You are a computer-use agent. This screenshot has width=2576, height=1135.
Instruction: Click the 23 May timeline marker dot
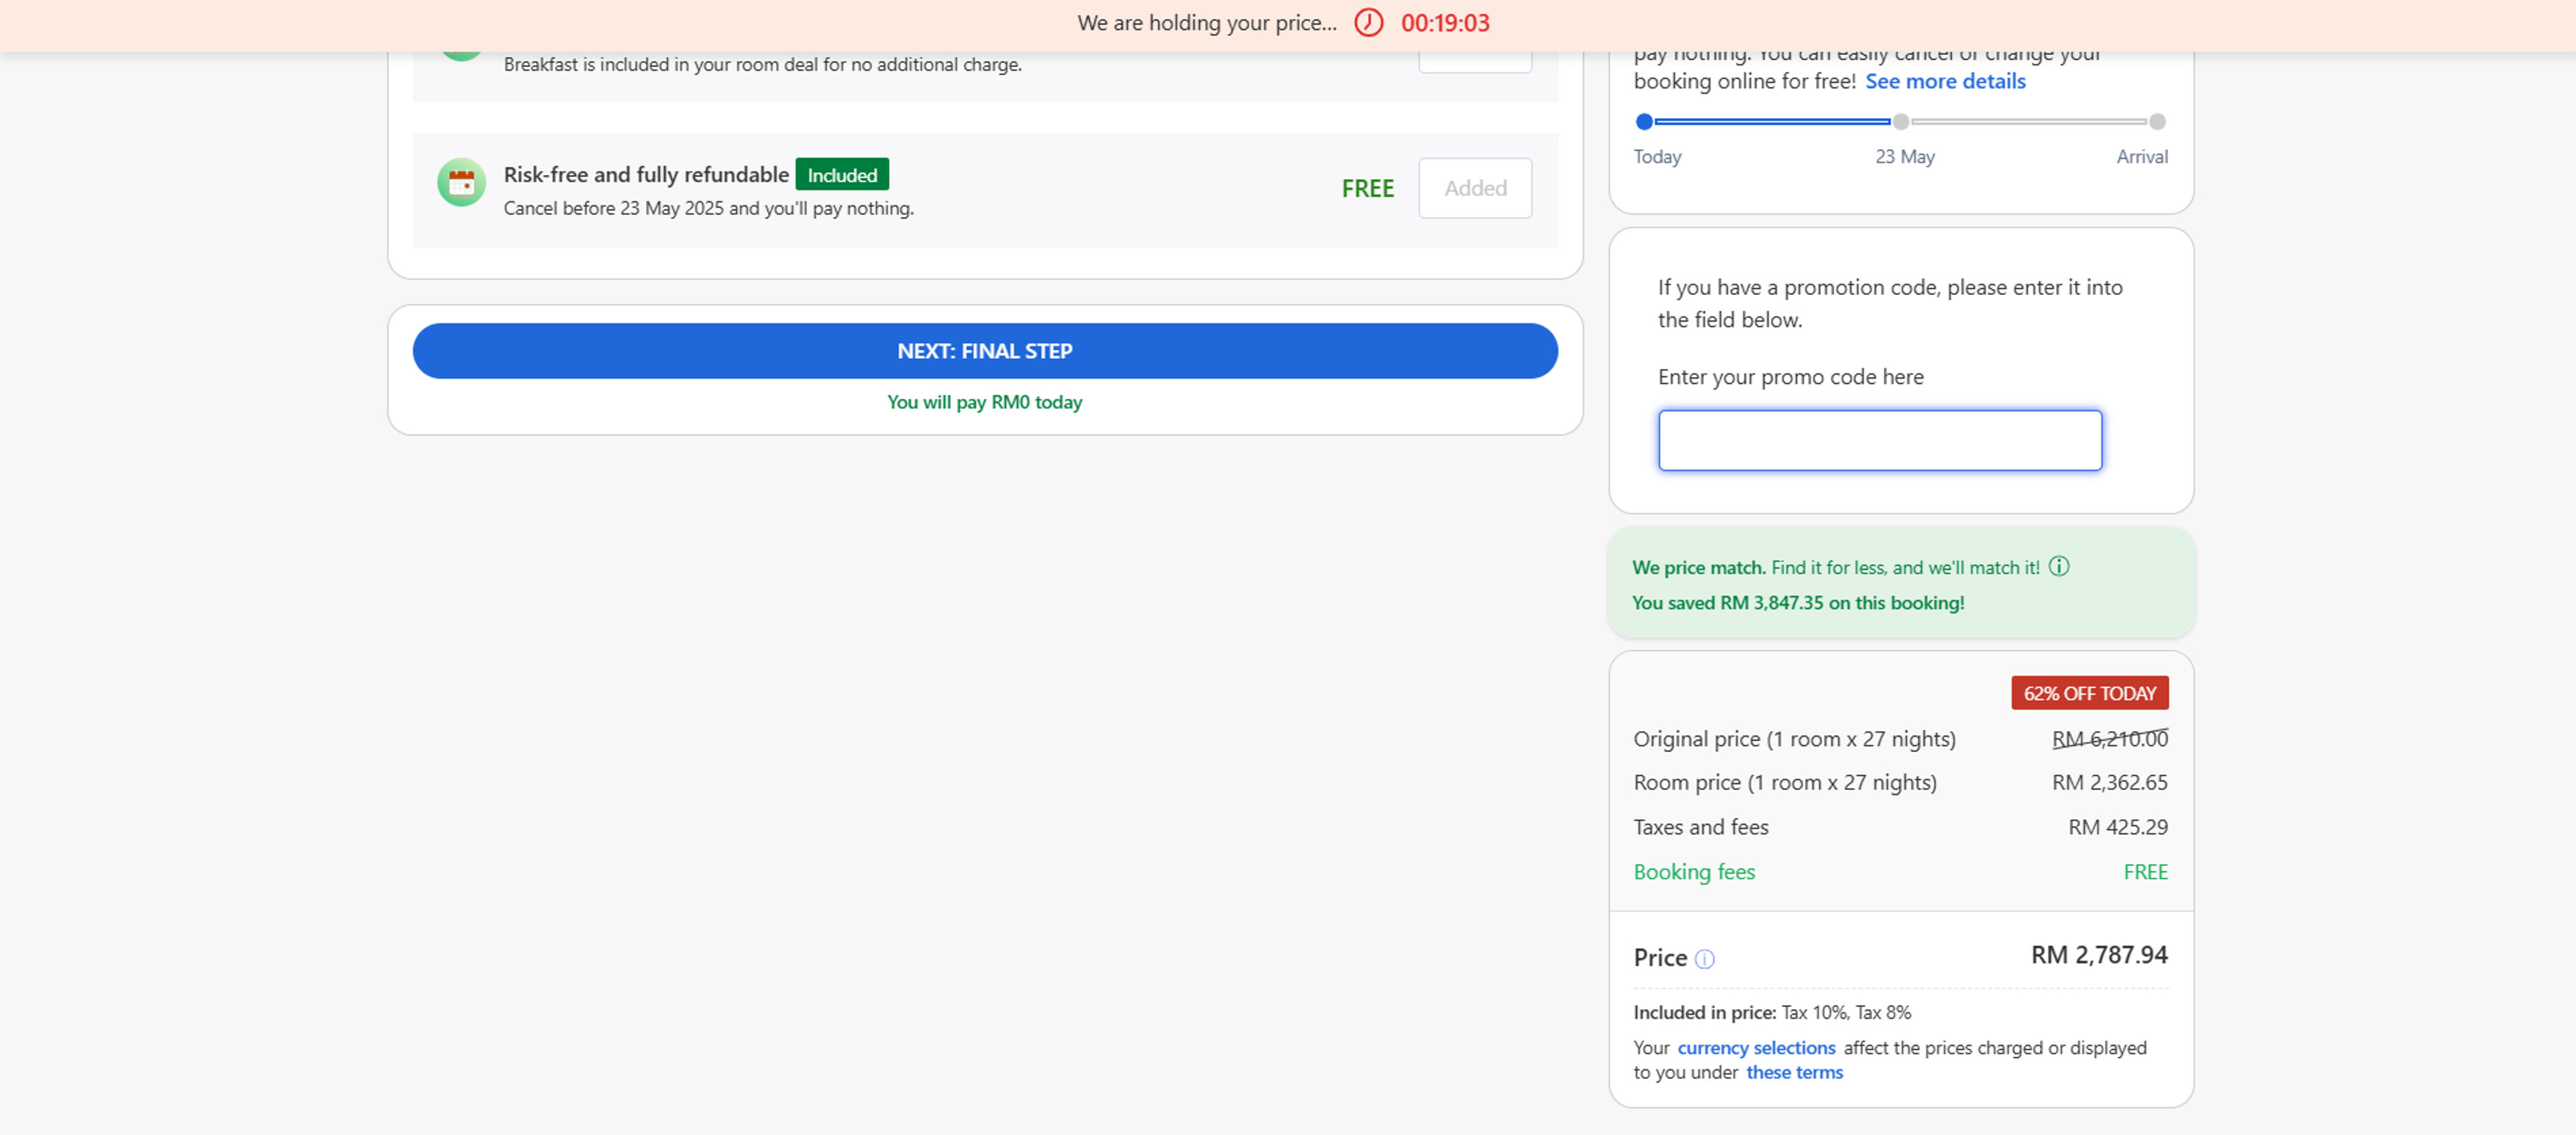click(1901, 122)
